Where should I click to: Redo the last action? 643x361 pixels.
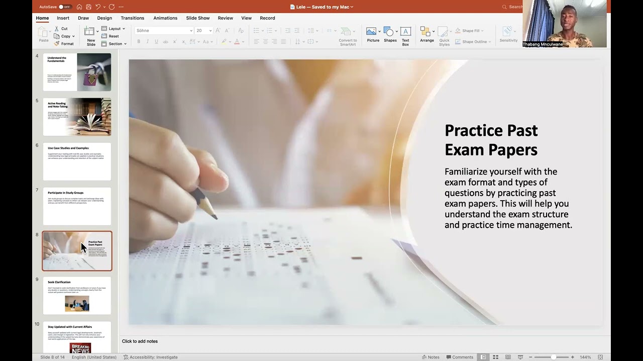point(112,7)
